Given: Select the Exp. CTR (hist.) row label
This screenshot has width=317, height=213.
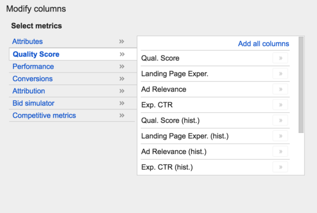Looking at the screenshot, I should (167, 167).
